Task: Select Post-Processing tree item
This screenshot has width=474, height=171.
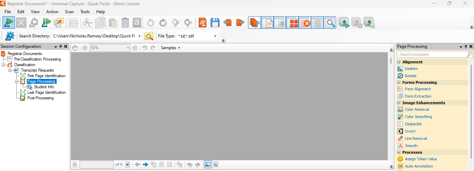Action: click(x=41, y=98)
